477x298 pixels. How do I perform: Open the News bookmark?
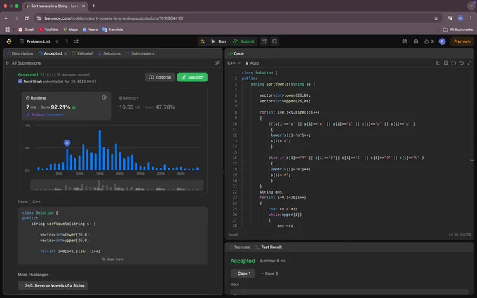(90, 29)
